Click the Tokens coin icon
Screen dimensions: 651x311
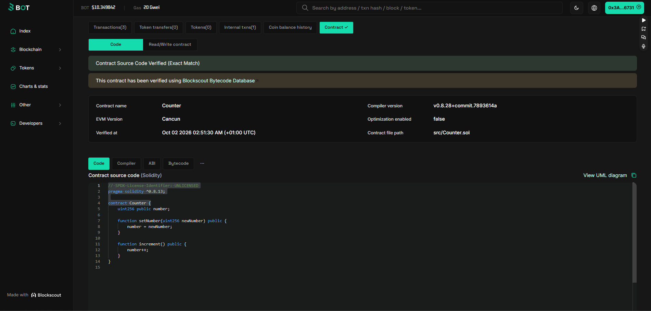(13, 68)
